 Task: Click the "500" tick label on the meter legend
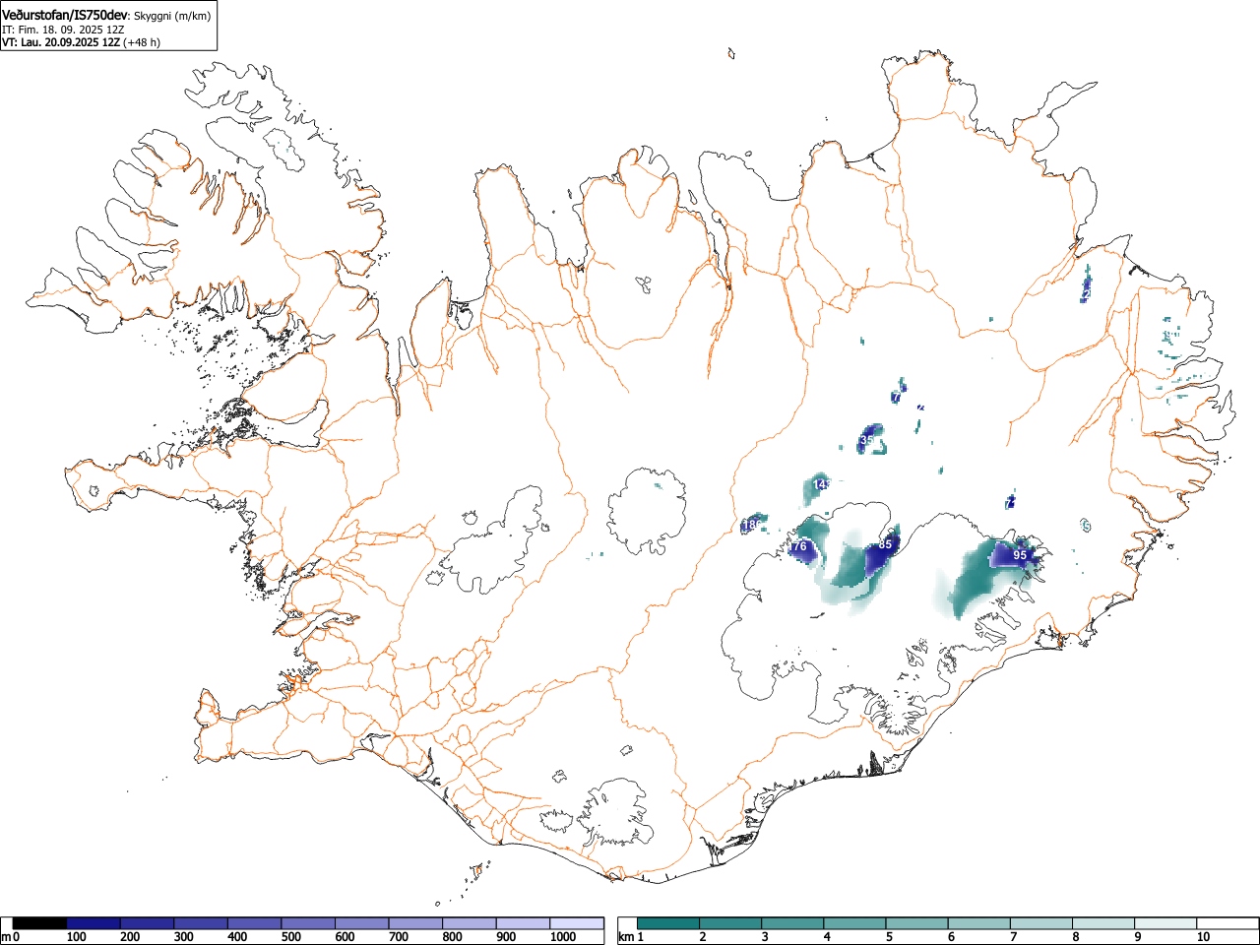(x=290, y=937)
